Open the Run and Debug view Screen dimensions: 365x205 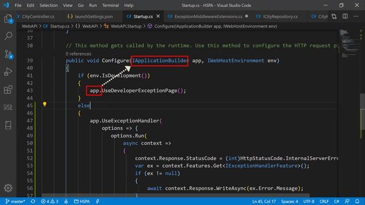click(x=8, y=72)
